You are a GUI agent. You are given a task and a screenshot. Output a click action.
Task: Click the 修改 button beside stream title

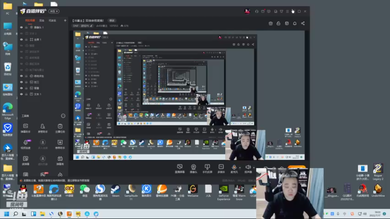[x=112, y=20]
